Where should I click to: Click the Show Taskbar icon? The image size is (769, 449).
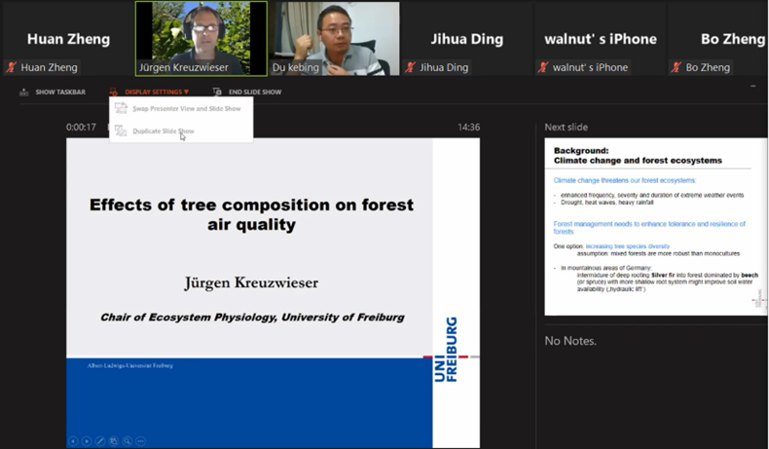(x=24, y=93)
